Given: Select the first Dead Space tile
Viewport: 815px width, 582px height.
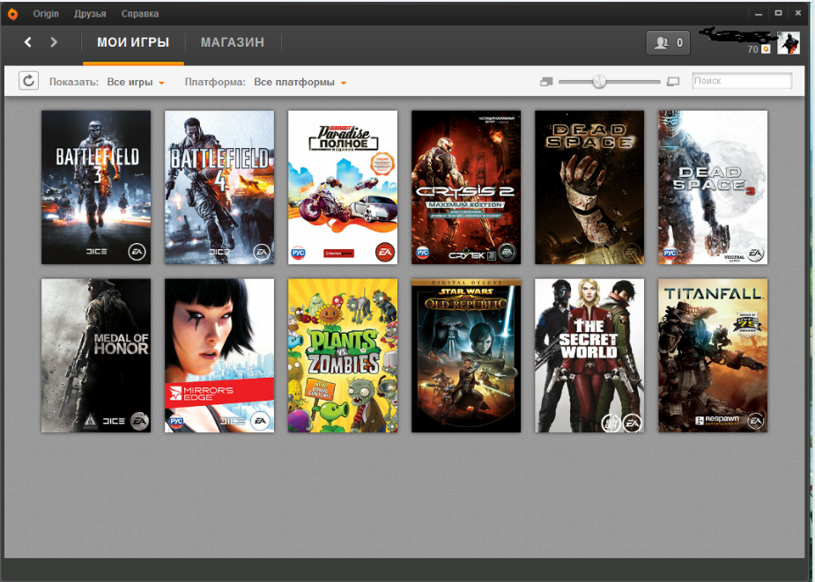Looking at the screenshot, I should 589,187.
